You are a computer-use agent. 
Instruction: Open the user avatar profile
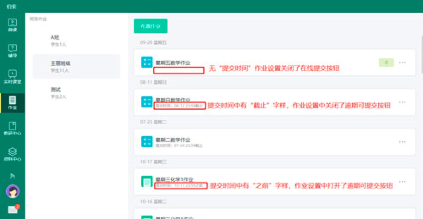[x=12, y=191]
